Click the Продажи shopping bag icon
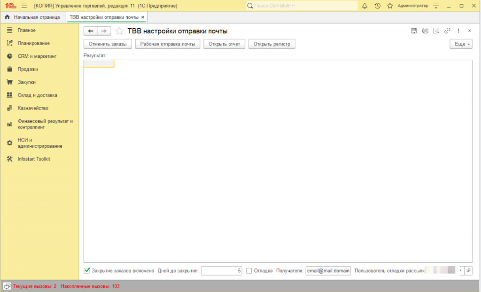Screen dimensions: 481x292 tap(9, 69)
